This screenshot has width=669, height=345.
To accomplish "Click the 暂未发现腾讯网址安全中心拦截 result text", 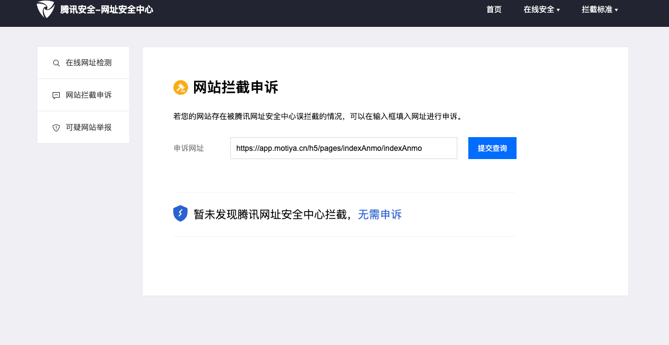I will pos(273,214).
